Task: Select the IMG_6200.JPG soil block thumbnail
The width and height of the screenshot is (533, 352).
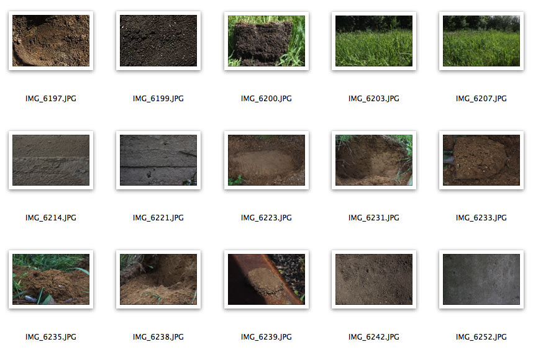Action: point(266,41)
